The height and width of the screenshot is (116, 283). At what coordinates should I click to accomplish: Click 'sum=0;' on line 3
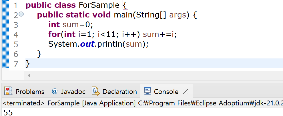(x=77, y=25)
